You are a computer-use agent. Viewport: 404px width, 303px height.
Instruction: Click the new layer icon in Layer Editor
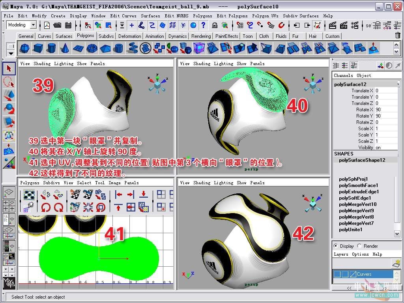[x=397, y=263]
